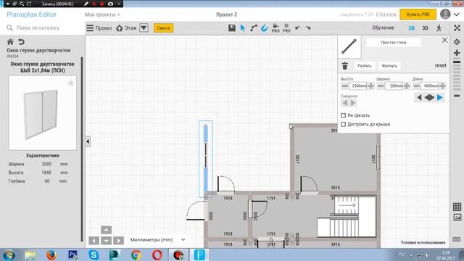Click the wall type line icon
This screenshot has height=261, width=464.
point(349,46)
